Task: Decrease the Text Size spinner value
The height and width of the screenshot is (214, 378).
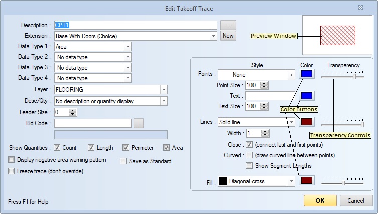Action: pyautogui.click(x=264, y=108)
